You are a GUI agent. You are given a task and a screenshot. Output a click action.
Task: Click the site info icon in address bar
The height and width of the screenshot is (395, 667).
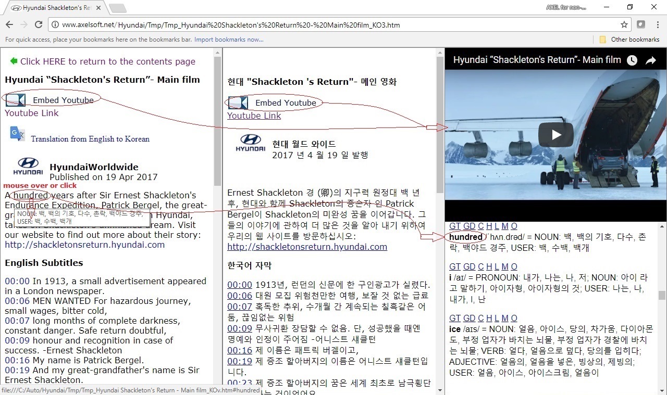(x=55, y=24)
